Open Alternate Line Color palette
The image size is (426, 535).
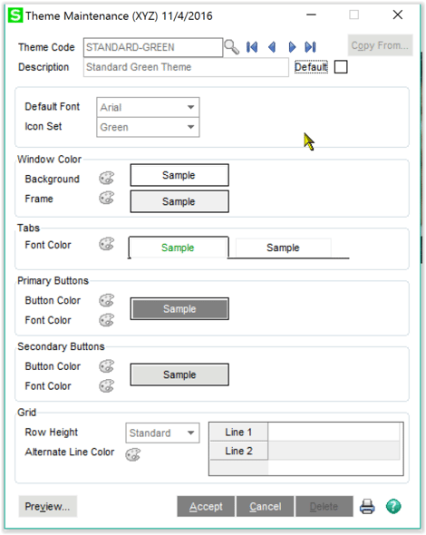pos(132,454)
